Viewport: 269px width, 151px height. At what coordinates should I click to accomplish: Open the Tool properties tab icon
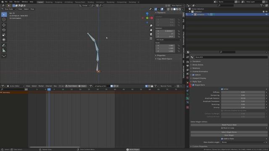click(187, 57)
